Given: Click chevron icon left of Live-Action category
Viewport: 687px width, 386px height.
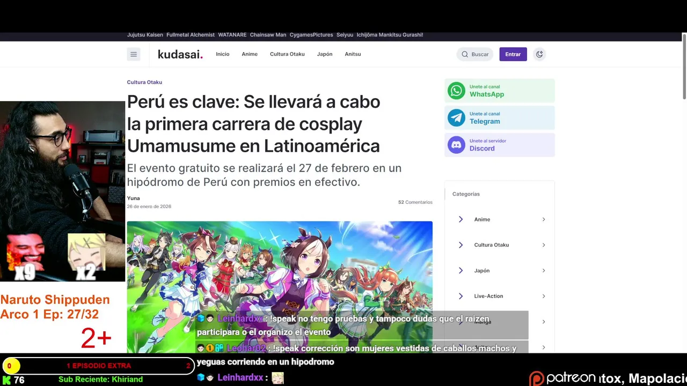Looking at the screenshot, I should (x=461, y=296).
